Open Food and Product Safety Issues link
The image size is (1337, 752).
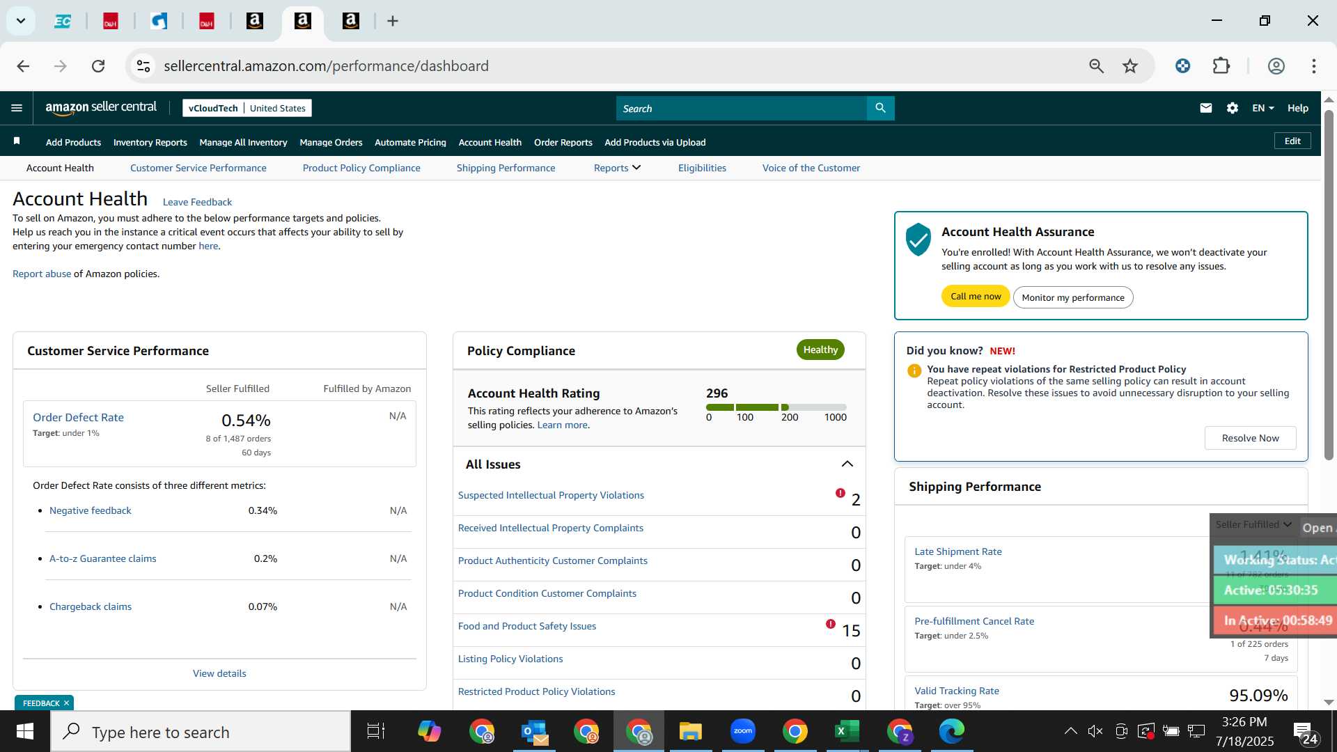point(526,626)
